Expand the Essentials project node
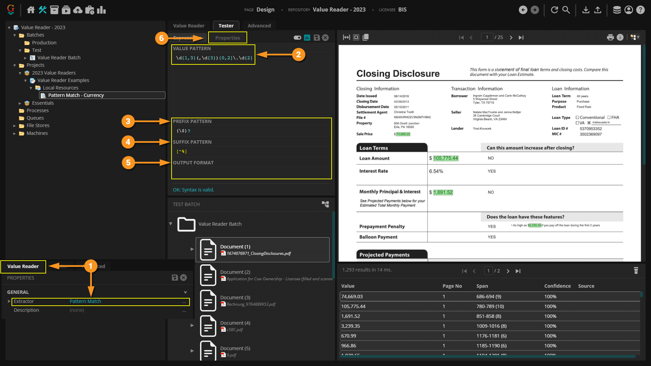Viewport: 651px width, 366px height. pos(20,103)
